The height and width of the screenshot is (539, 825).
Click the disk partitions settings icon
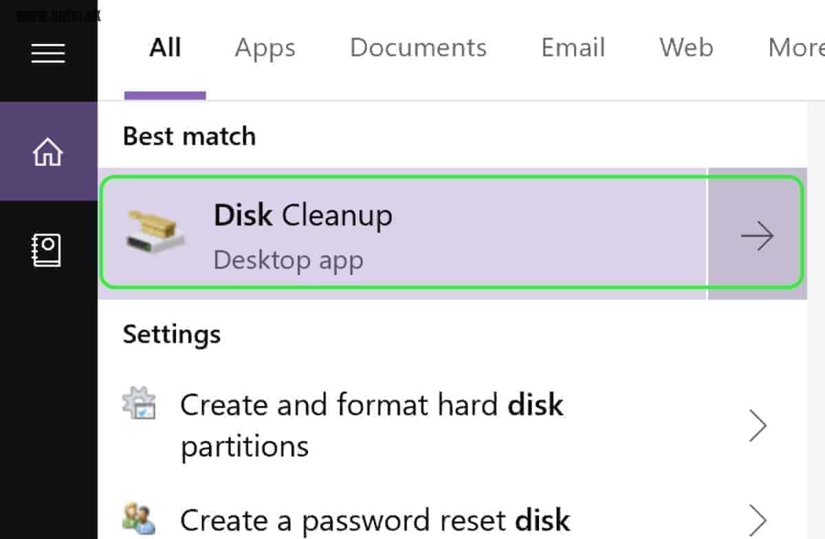pyautogui.click(x=140, y=404)
